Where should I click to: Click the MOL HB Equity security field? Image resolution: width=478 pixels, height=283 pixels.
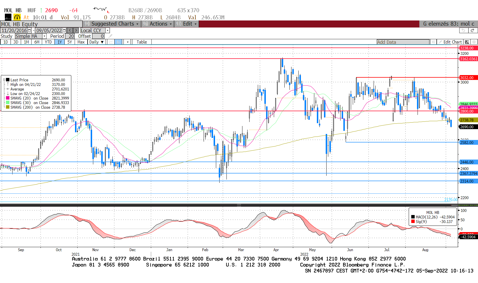[41, 24]
